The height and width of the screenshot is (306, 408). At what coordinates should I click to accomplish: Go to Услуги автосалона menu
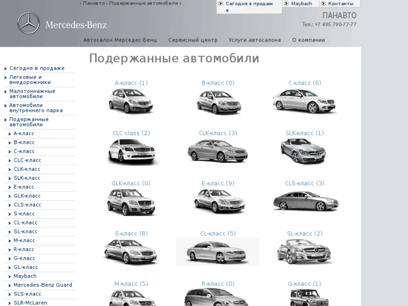coord(254,40)
